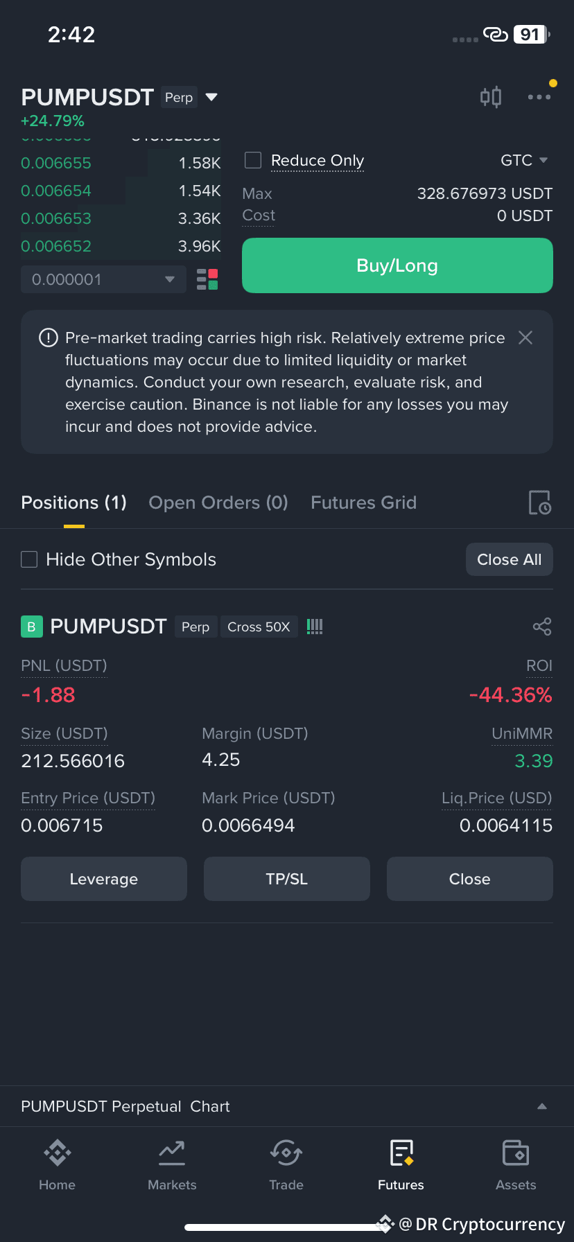This screenshot has width=574, height=1242.
Task: Switch to Futures Grid tab
Action: tap(363, 502)
